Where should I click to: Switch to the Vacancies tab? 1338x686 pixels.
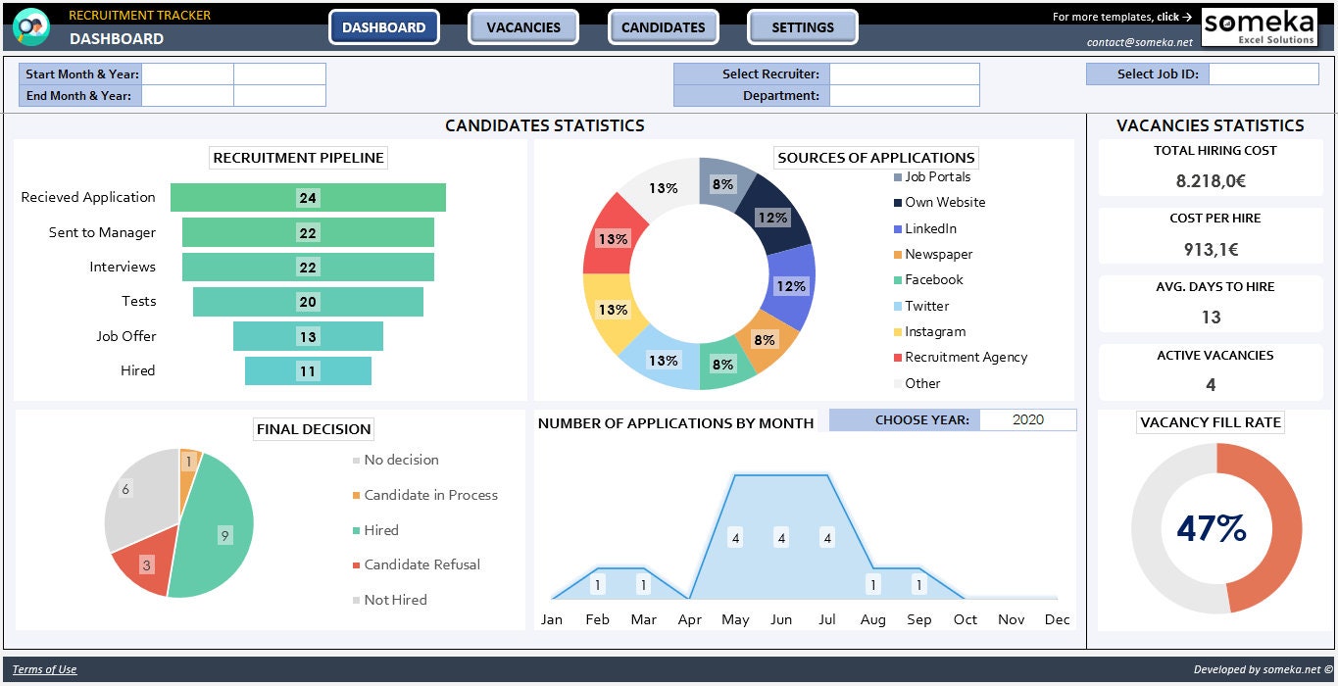coord(523,27)
